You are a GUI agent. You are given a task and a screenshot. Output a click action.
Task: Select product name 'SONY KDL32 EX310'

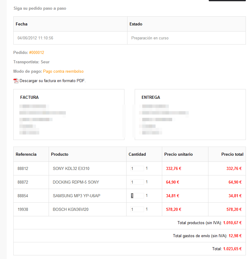click(x=71, y=168)
